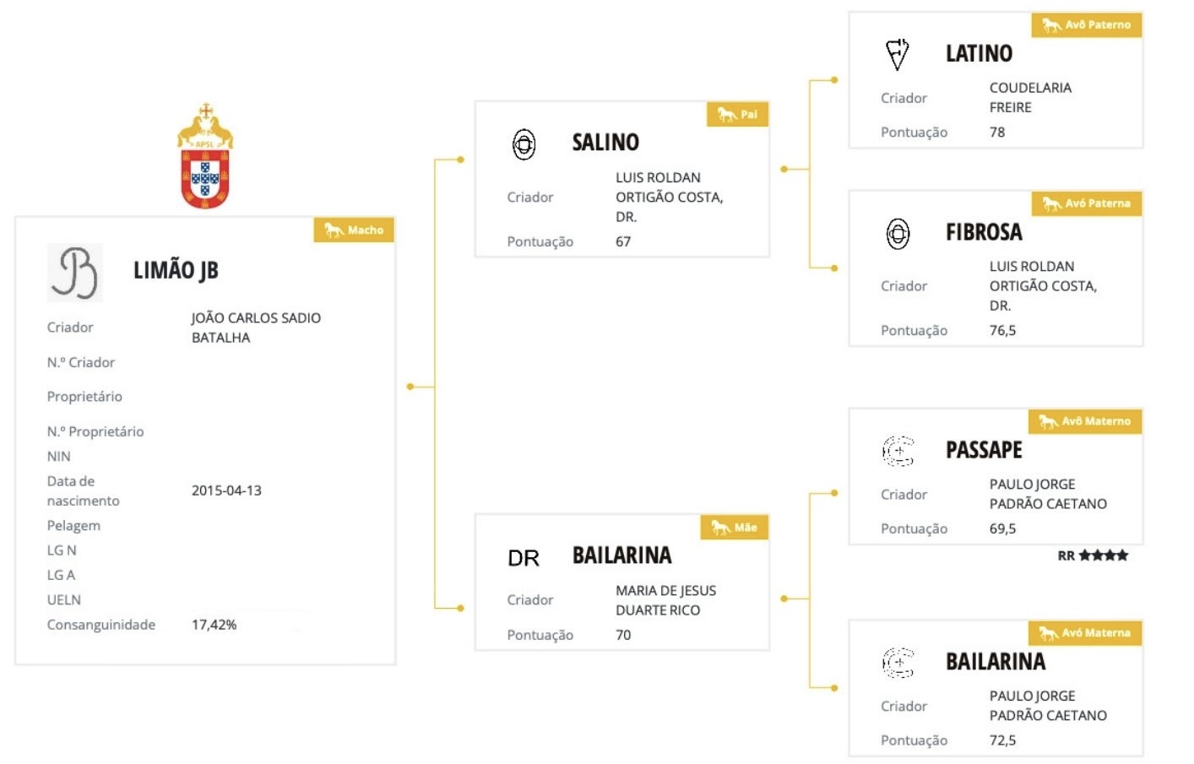
Task: Click the yellow Pai badge
Action: [x=737, y=114]
